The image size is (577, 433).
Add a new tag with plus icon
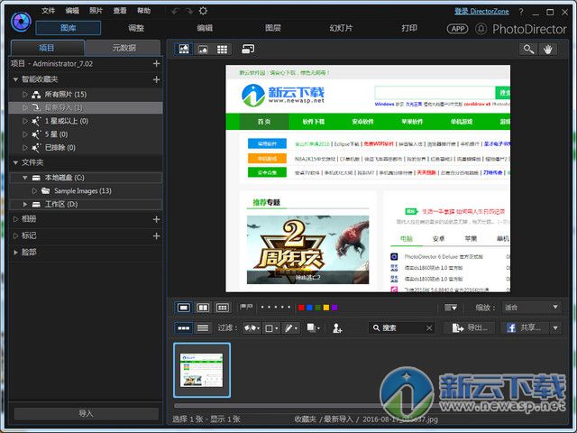156,236
